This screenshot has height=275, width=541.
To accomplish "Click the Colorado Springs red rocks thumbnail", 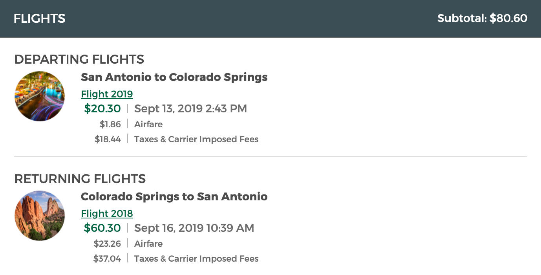I will coord(40,216).
